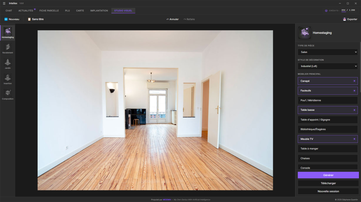
Task: Select the Insertion tool
Action: [8, 79]
